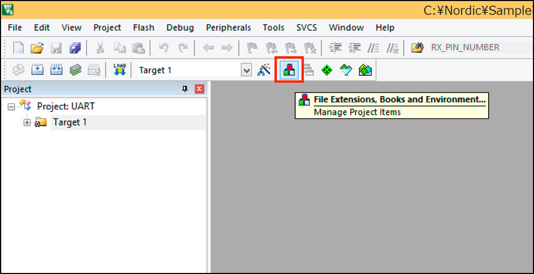534x274 pixels.
Task: Click the RX_PIN_NUMBER search field
Action: 468,48
